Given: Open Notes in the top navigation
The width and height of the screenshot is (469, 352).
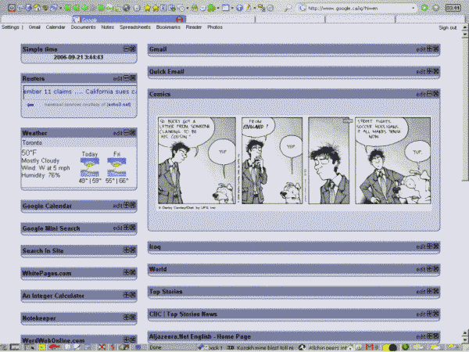Looking at the screenshot, I should tap(107, 27).
